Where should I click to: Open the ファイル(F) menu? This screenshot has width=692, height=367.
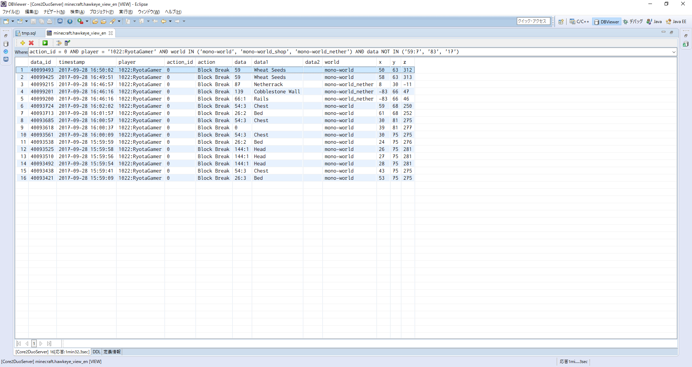coord(11,12)
